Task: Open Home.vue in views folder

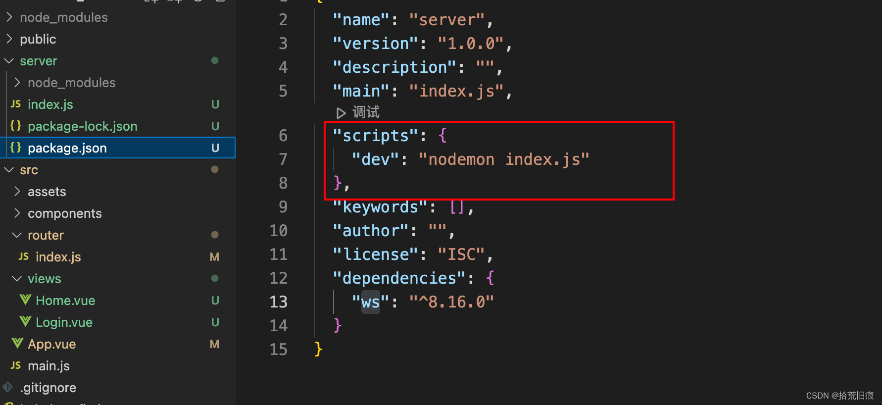Action: click(65, 301)
